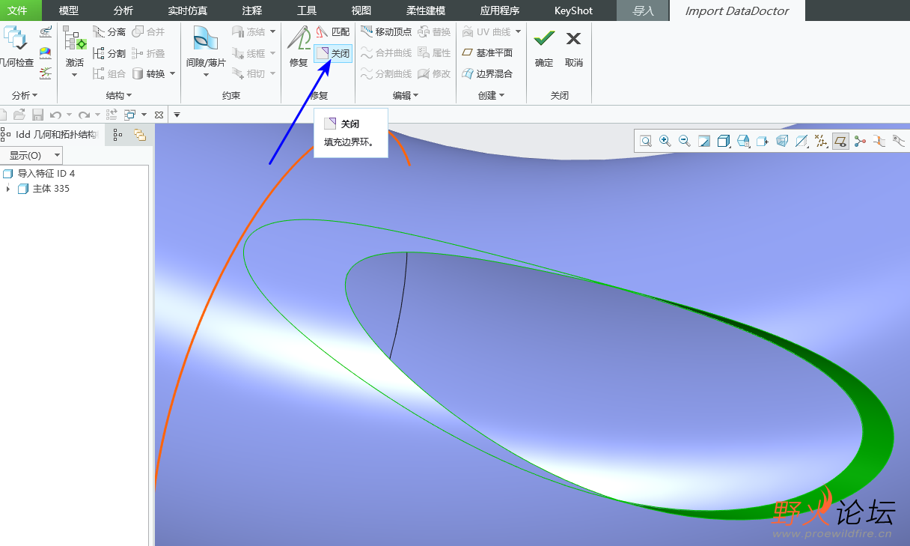The height and width of the screenshot is (546, 910).
Task: Click the rainbow shaded analysis icon
Action: (46, 53)
